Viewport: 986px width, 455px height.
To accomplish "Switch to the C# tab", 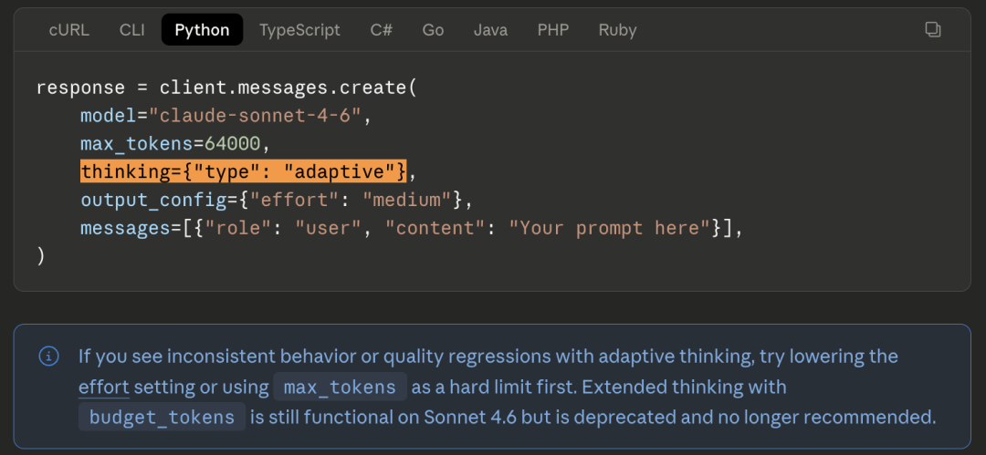I will tap(382, 30).
